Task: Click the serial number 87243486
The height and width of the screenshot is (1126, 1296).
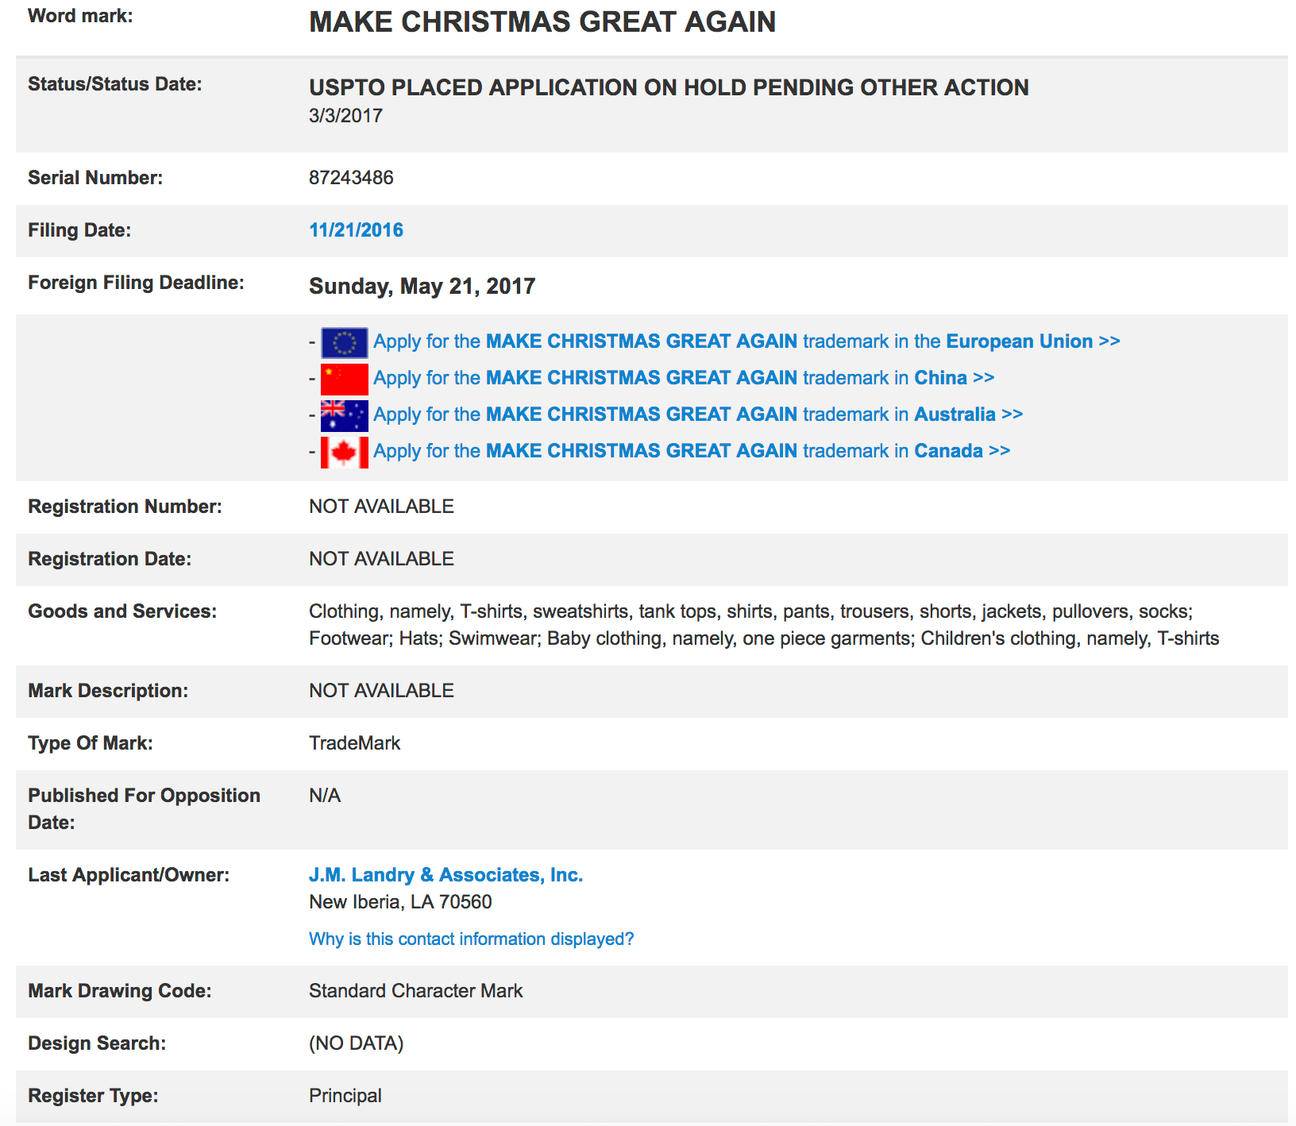Action: click(351, 178)
